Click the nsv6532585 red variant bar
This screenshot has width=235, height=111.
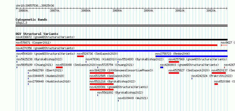(x=102, y=78)
